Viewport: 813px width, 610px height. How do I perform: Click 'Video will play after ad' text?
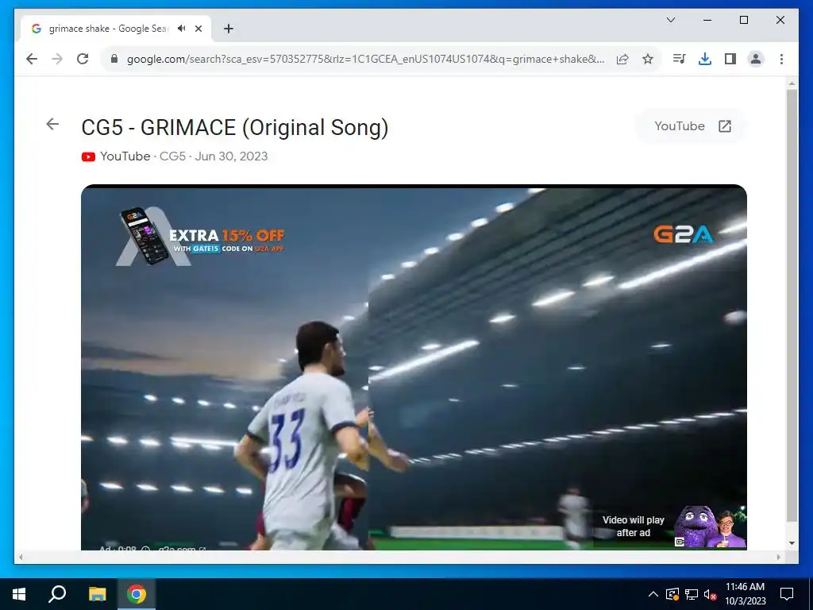click(633, 526)
